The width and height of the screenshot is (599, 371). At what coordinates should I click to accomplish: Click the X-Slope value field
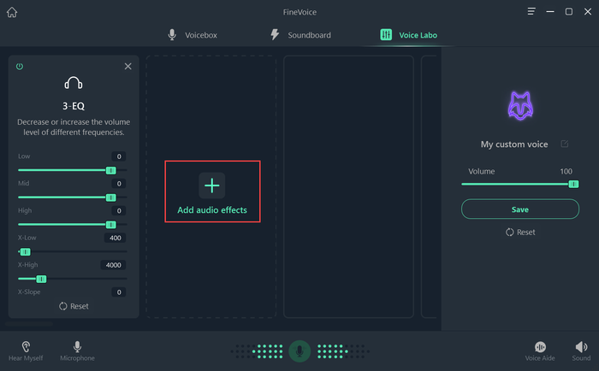pyautogui.click(x=119, y=292)
